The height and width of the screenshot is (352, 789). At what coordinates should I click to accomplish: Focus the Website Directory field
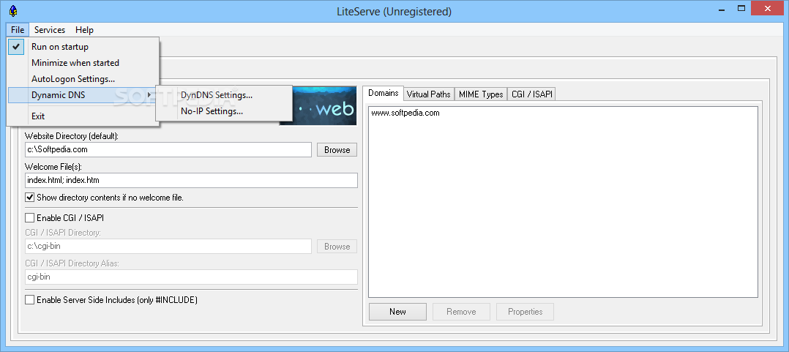pyautogui.click(x=168, y=150)
